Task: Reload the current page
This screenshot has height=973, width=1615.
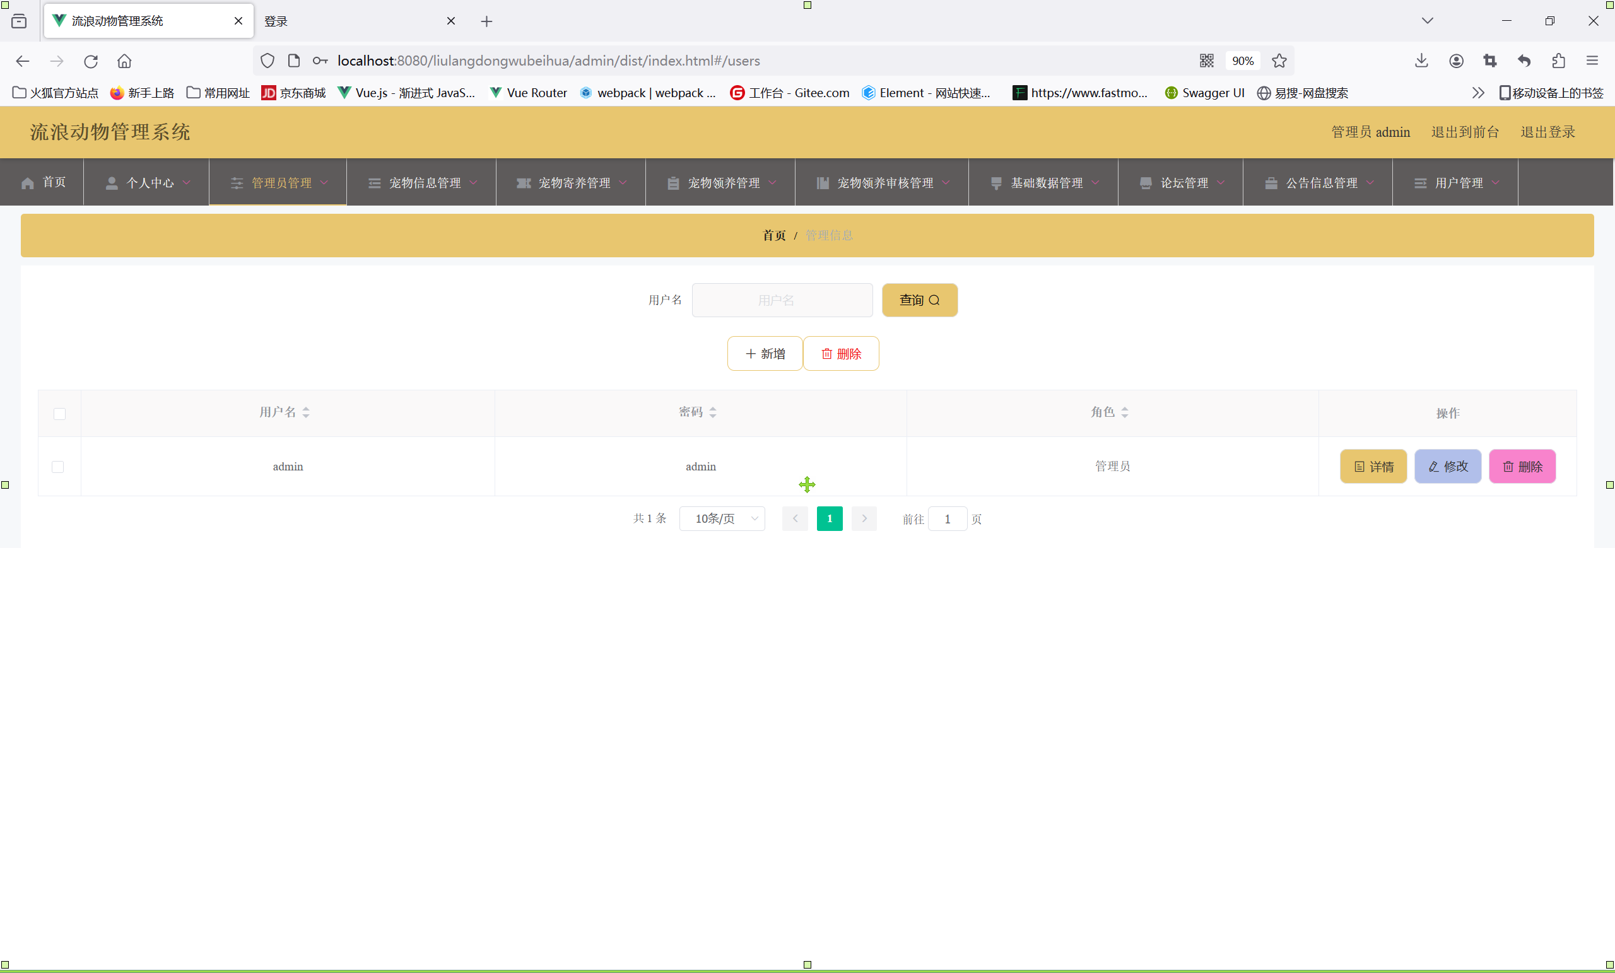Action: tap(90, 61)
